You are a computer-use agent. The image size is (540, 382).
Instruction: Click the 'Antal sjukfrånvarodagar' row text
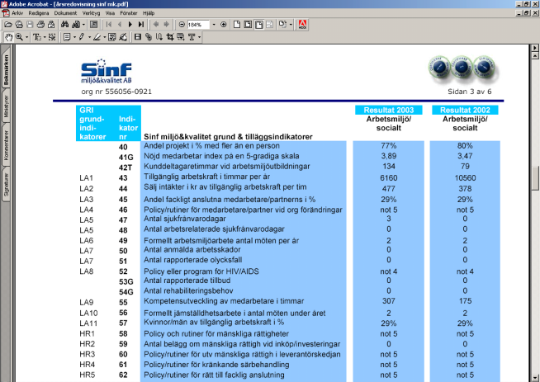pos(185,219)
